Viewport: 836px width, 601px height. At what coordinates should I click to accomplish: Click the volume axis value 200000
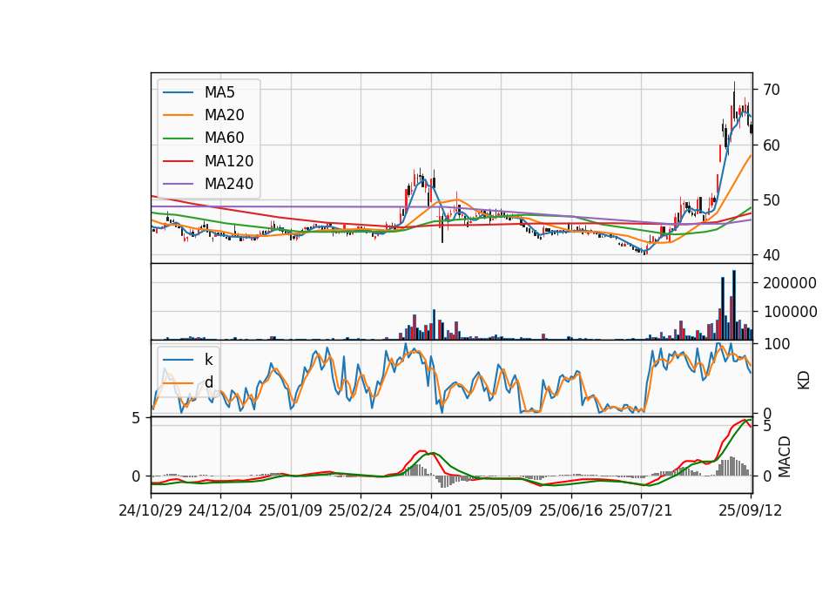point(790,283)
